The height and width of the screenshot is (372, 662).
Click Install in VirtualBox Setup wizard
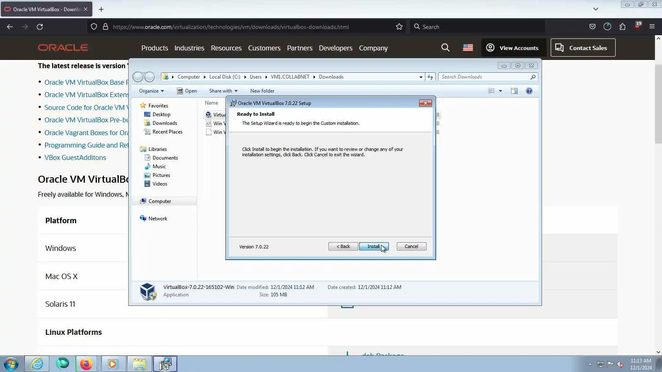(x=374, y=246)
